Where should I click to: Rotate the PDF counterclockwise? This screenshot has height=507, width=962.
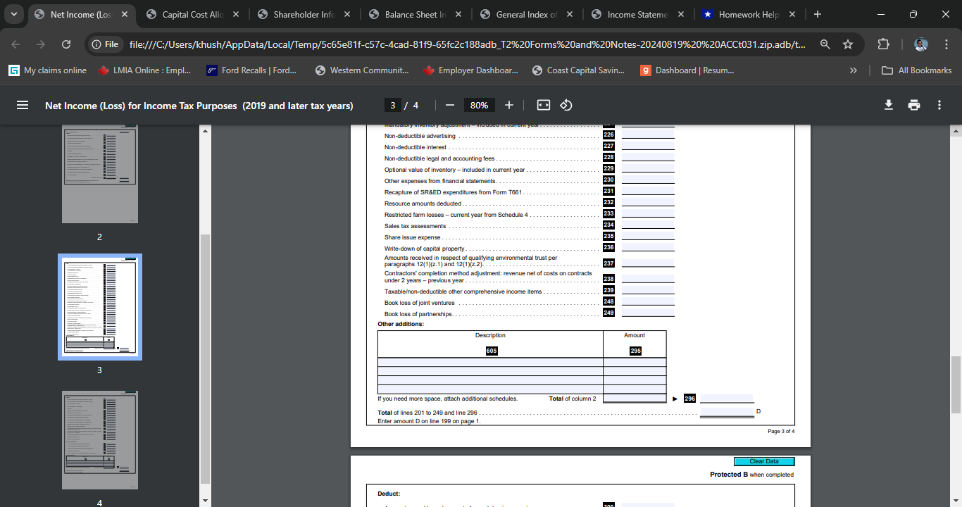[566, 105]
